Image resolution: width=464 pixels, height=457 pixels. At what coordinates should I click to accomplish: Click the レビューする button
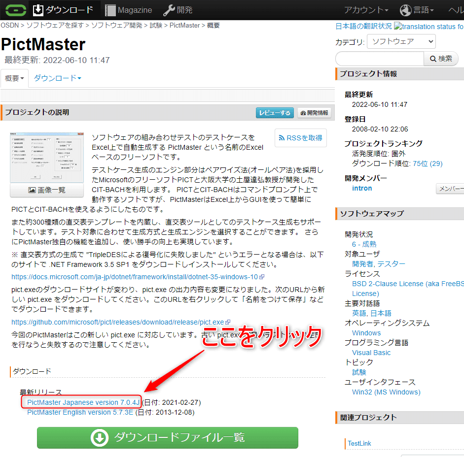pyautogui.click(x=275, y=113)
